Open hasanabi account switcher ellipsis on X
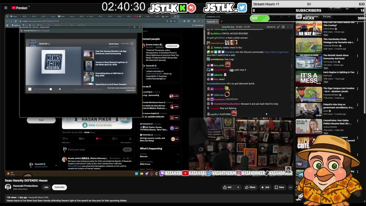 pyautogui.click(x=56, y=165)
